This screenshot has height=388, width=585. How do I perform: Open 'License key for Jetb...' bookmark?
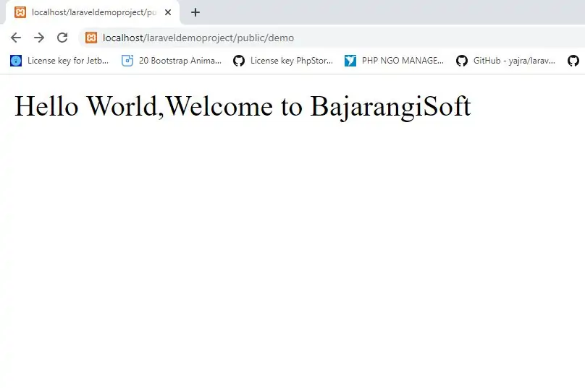tap(59, 61)
